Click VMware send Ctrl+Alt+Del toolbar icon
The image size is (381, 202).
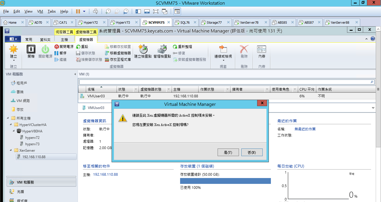click(x=95, y=11)
